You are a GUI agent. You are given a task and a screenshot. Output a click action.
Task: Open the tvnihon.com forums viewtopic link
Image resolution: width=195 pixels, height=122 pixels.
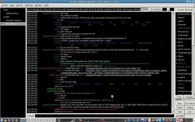(97, 50)
